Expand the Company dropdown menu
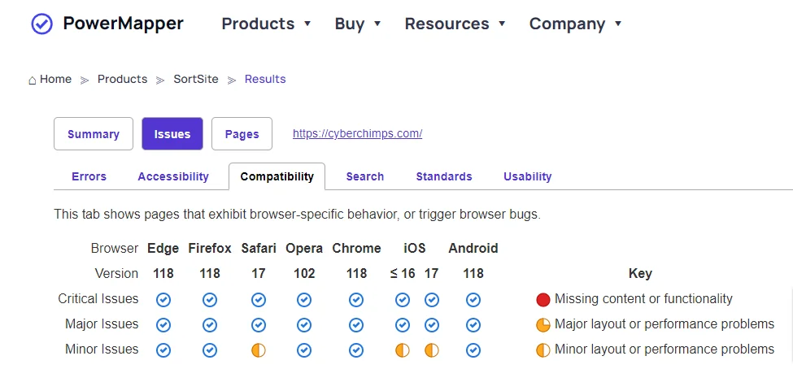The width and height of the screenshot is (793, 382). [x=576, y=24]
